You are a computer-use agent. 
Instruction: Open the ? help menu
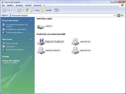pos(44,6)
